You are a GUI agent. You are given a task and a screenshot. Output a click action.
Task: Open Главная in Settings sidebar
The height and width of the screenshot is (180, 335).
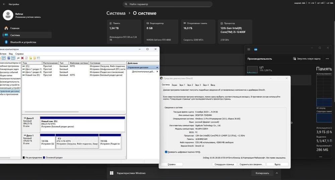(x=27, y=28)
